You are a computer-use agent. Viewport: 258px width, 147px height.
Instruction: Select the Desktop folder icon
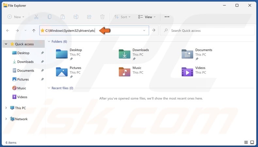coord(62,54)
